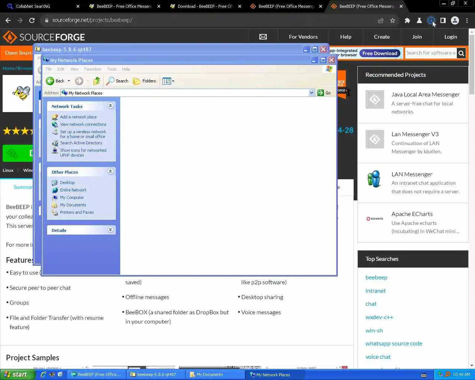
Task: Open the Edit menu in My Network Places
Action: pos(61,69)
